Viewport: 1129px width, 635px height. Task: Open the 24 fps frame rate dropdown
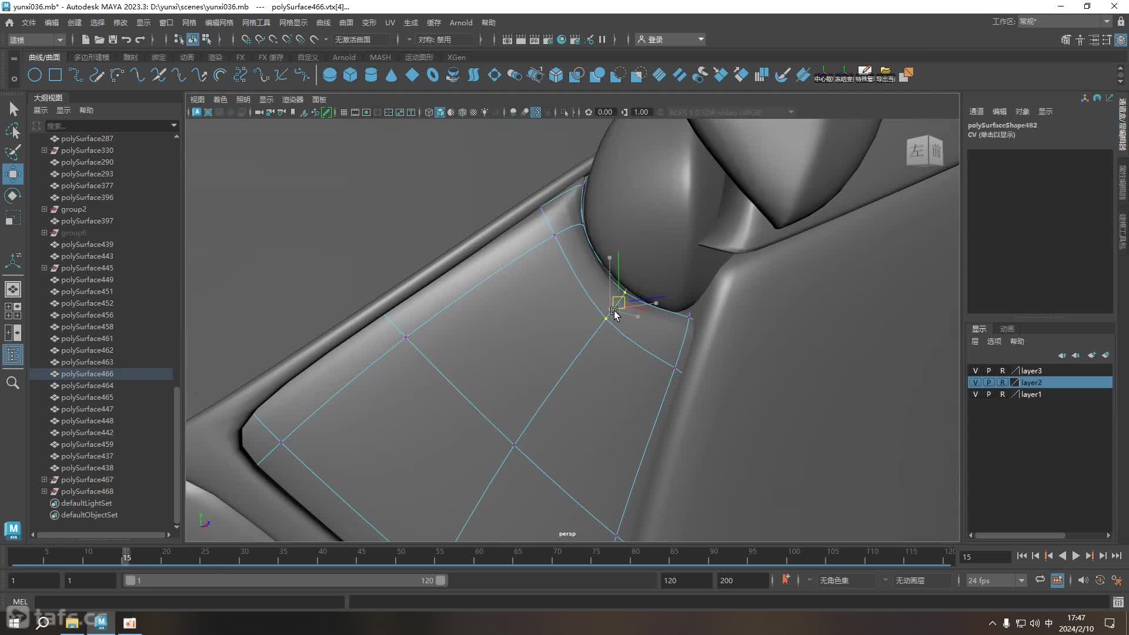996,580
